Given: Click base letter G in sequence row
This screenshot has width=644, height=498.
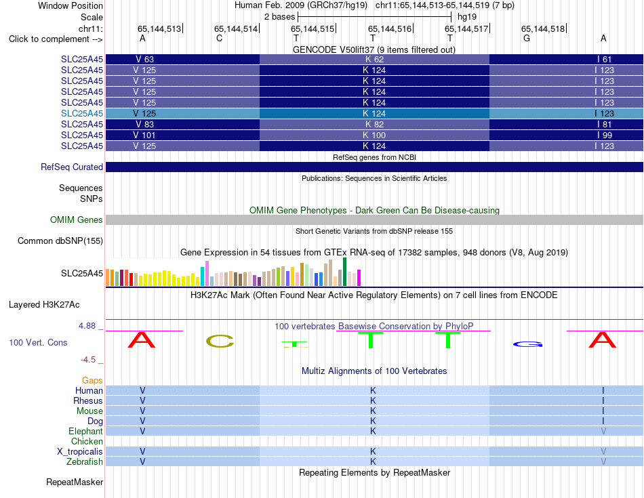Looking at the screenshot, I should pos(527,38).
